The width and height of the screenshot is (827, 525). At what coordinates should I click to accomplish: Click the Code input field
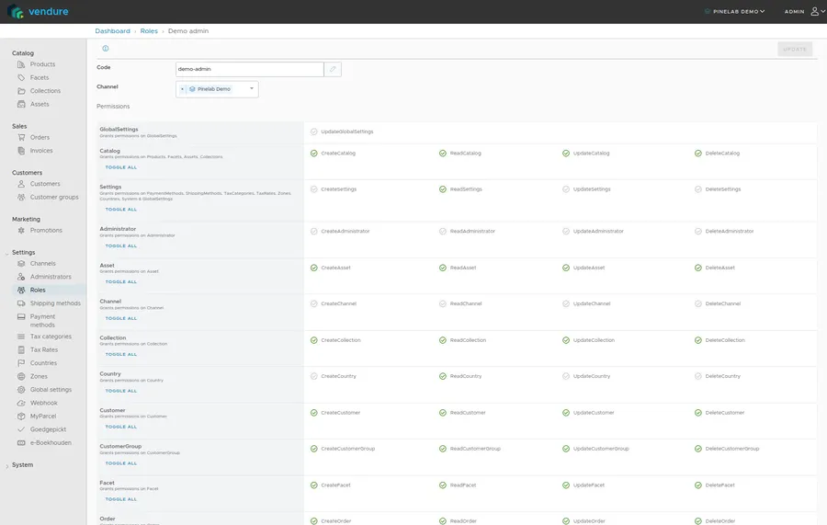tap(249, 69)
